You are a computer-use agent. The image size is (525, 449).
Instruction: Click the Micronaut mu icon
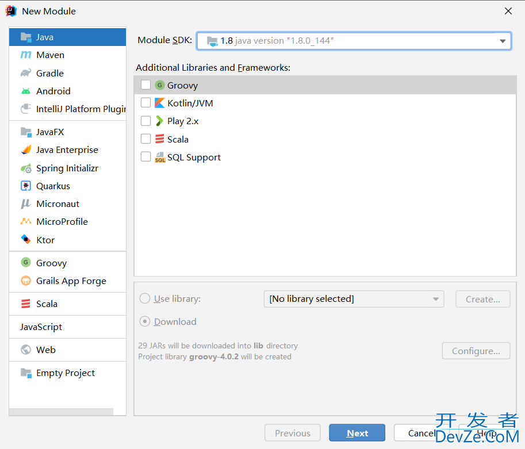point(26,204)
